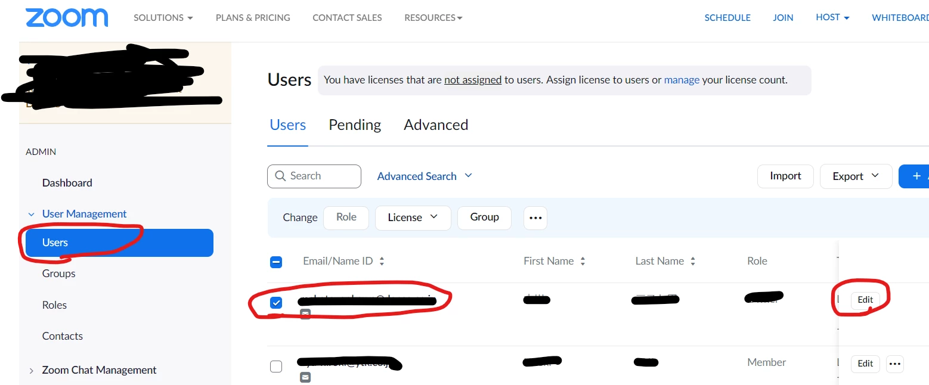Click the Join link
Screen dimensions: 929x385
[x=783, y=18]
